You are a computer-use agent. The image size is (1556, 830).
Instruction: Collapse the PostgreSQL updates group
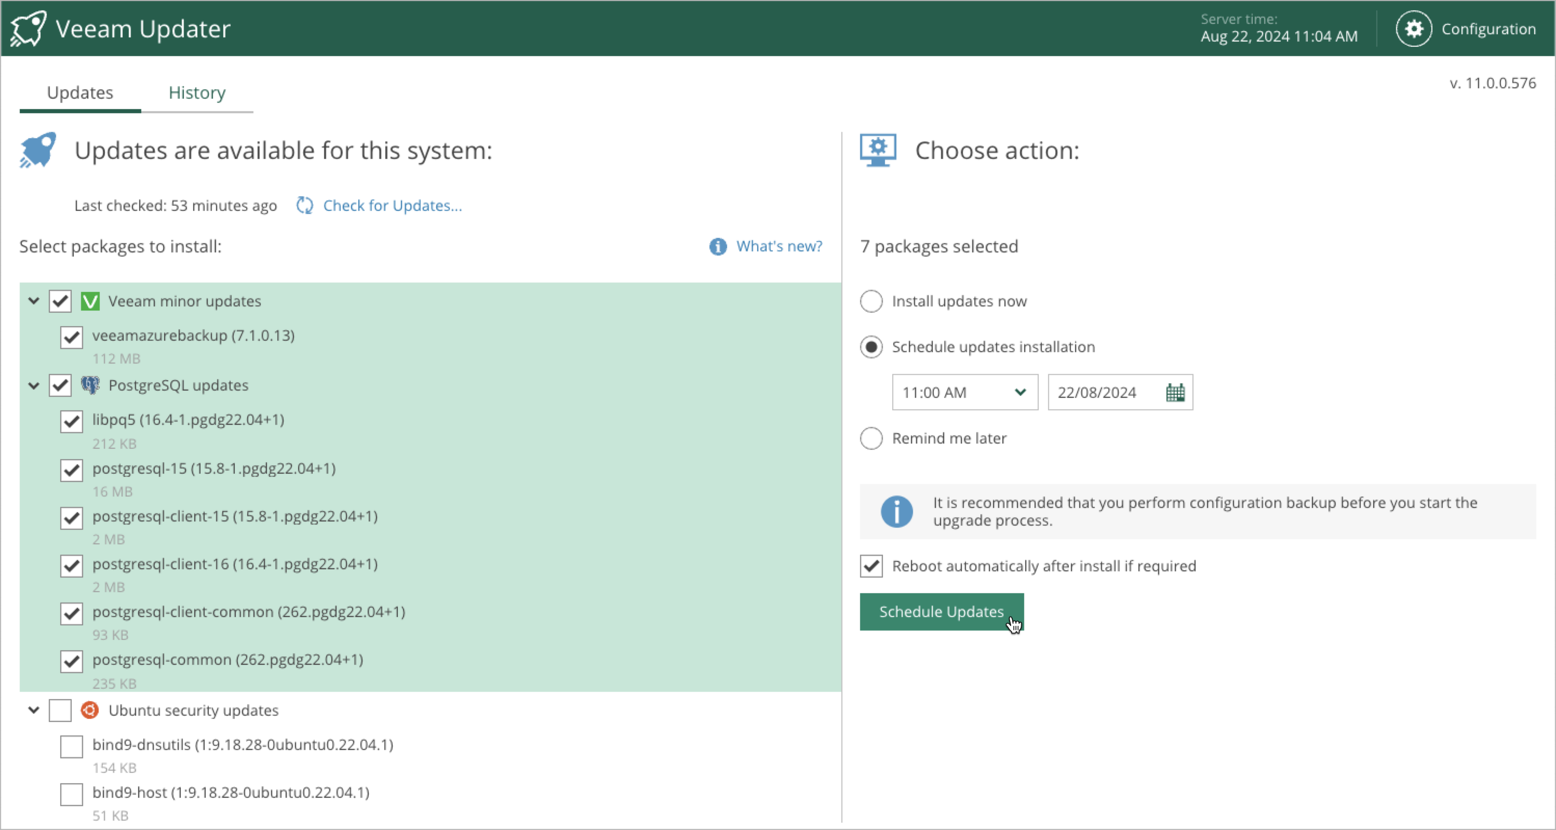coord(34,385)
